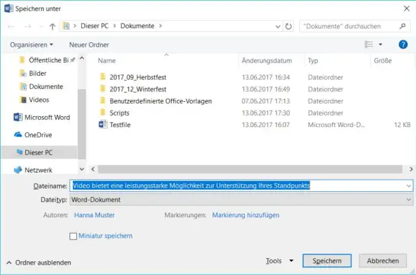Select the OneDrive cloud icon in sidebar
This screenshot has height=275, width=416.
click(x=18, y=135)
